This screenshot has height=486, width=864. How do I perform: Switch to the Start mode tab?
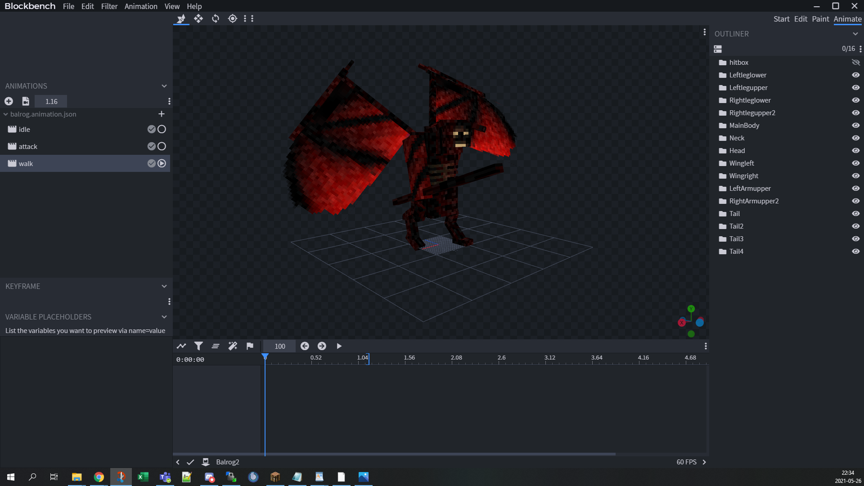click(x=782, y=19)
